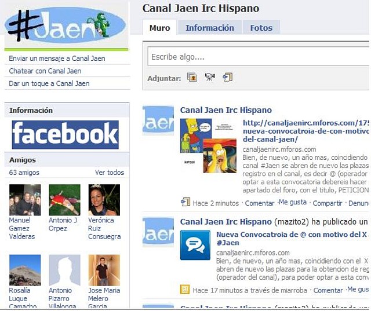Click the name Antonio J Orpez
Screen dimensions: 371x311
coord(63,224)
